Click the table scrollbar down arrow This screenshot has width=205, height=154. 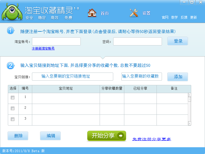pos(190,123)
